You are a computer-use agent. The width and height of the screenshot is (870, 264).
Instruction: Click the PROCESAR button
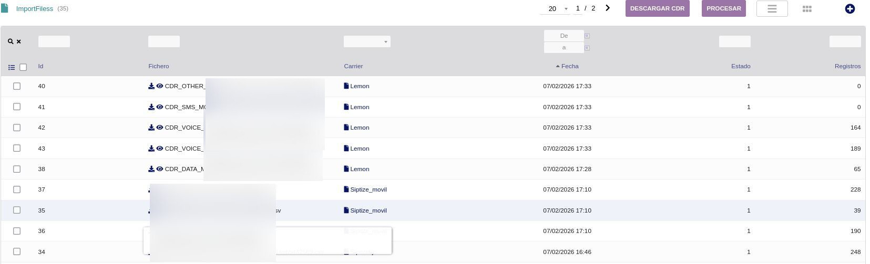(723, 9)
